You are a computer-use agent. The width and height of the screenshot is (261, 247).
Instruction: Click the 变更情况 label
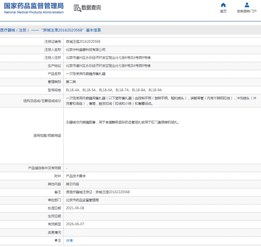(54, 232)
